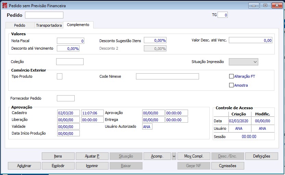The width and height of the screenshot is (285, 175).
Task: Check the Alteração FT checkbox
Action: [231, 76]
